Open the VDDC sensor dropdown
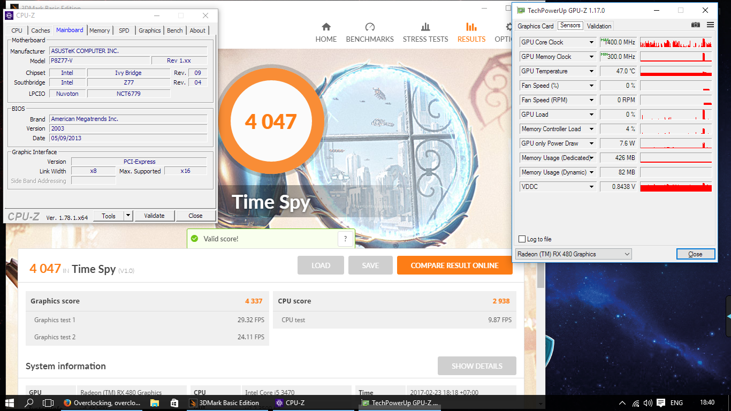731x411 pixels. 591,187
